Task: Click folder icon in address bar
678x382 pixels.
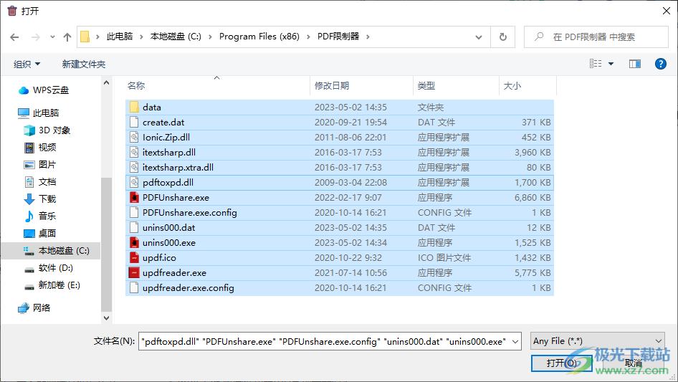Action: click(x=85, y=37)
